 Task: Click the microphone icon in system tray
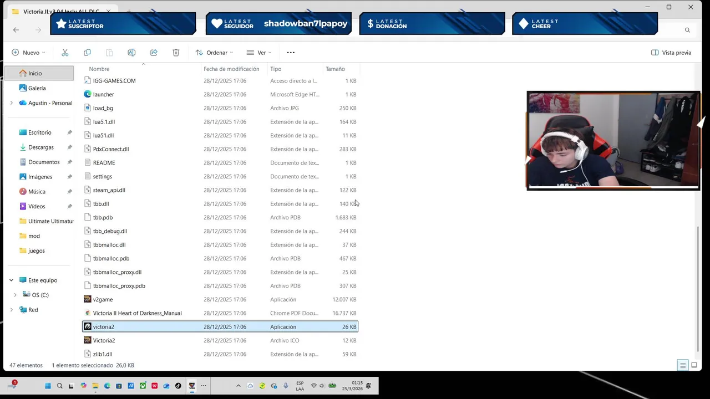point(286,386)
